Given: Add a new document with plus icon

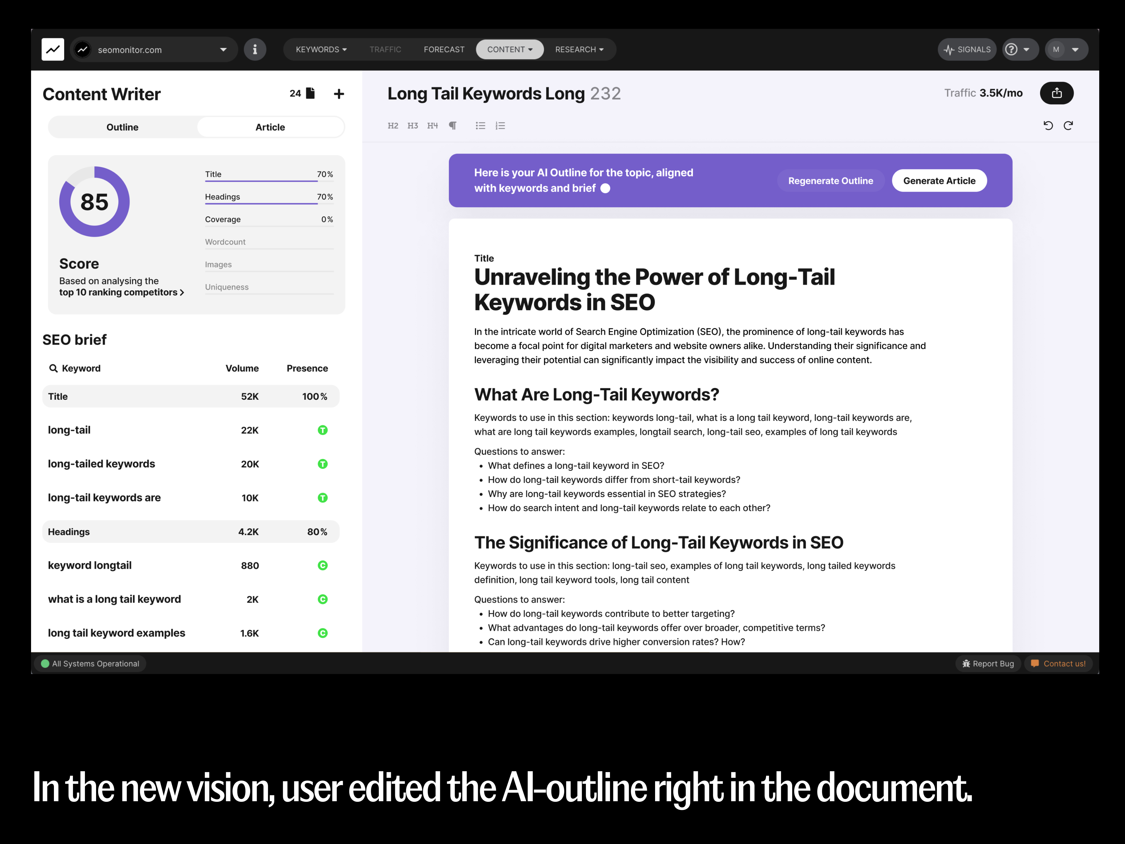Looking at the screenshot, I should (x=339, y=93).
